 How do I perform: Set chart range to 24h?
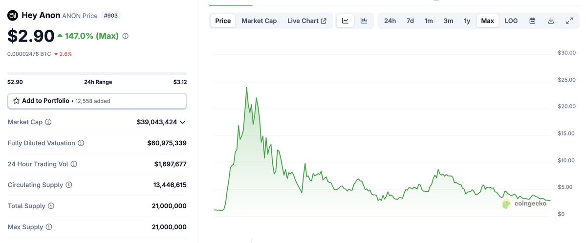pos(390,21)
